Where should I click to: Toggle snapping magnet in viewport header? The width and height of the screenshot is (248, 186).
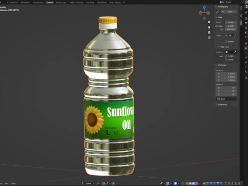click(104, 183)
